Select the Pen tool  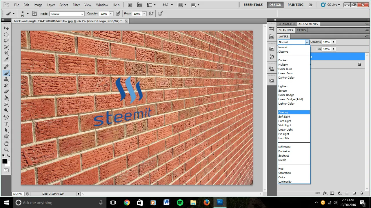[6, 118]
